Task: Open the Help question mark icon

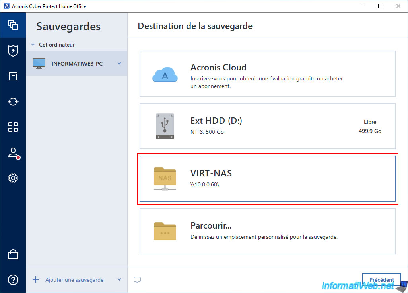Action: [x=13, y=280]
